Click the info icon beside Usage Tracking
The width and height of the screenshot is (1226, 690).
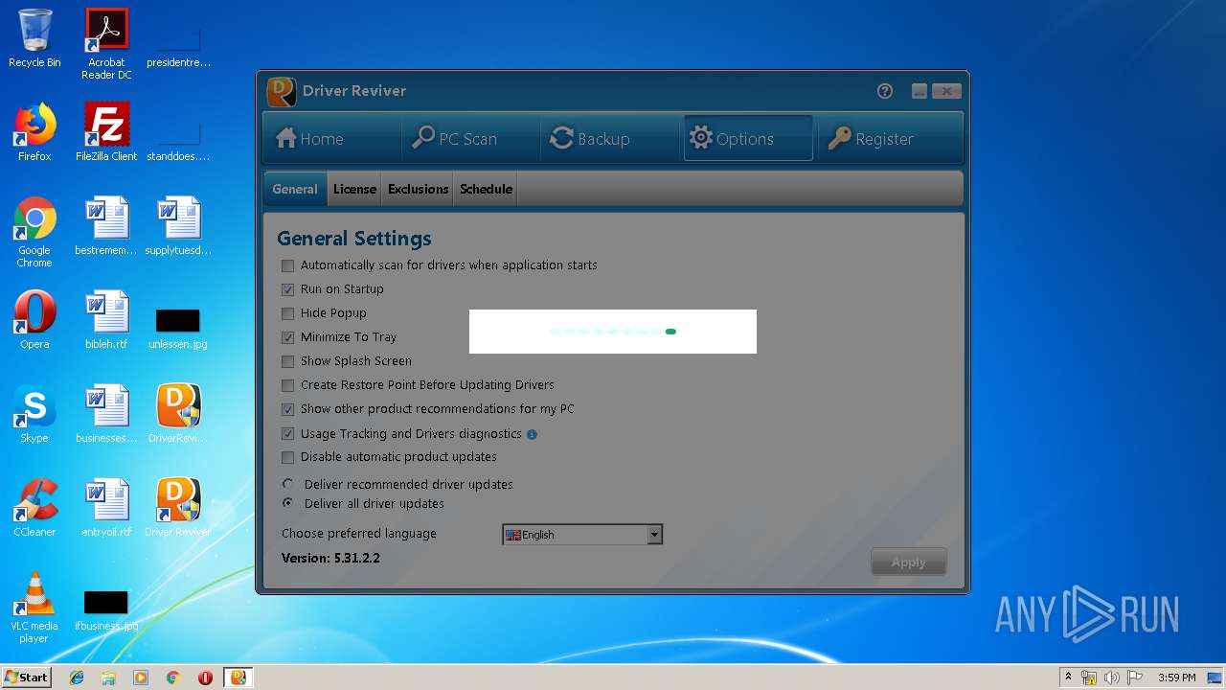[532, 434]
